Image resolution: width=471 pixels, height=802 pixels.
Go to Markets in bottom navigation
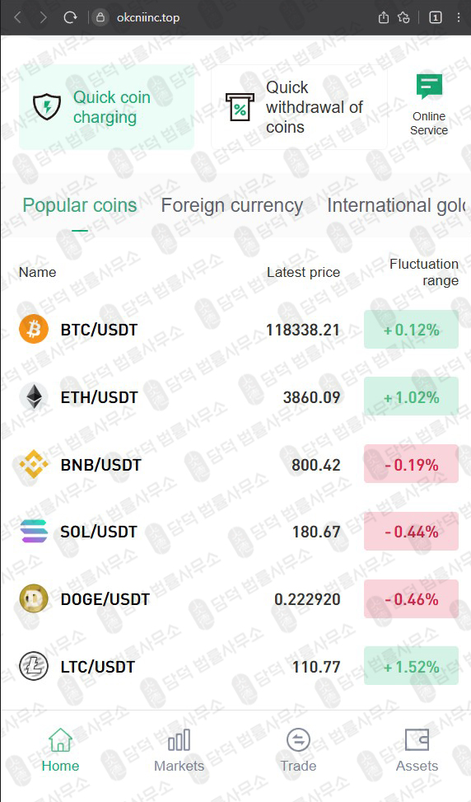[180, 750]
